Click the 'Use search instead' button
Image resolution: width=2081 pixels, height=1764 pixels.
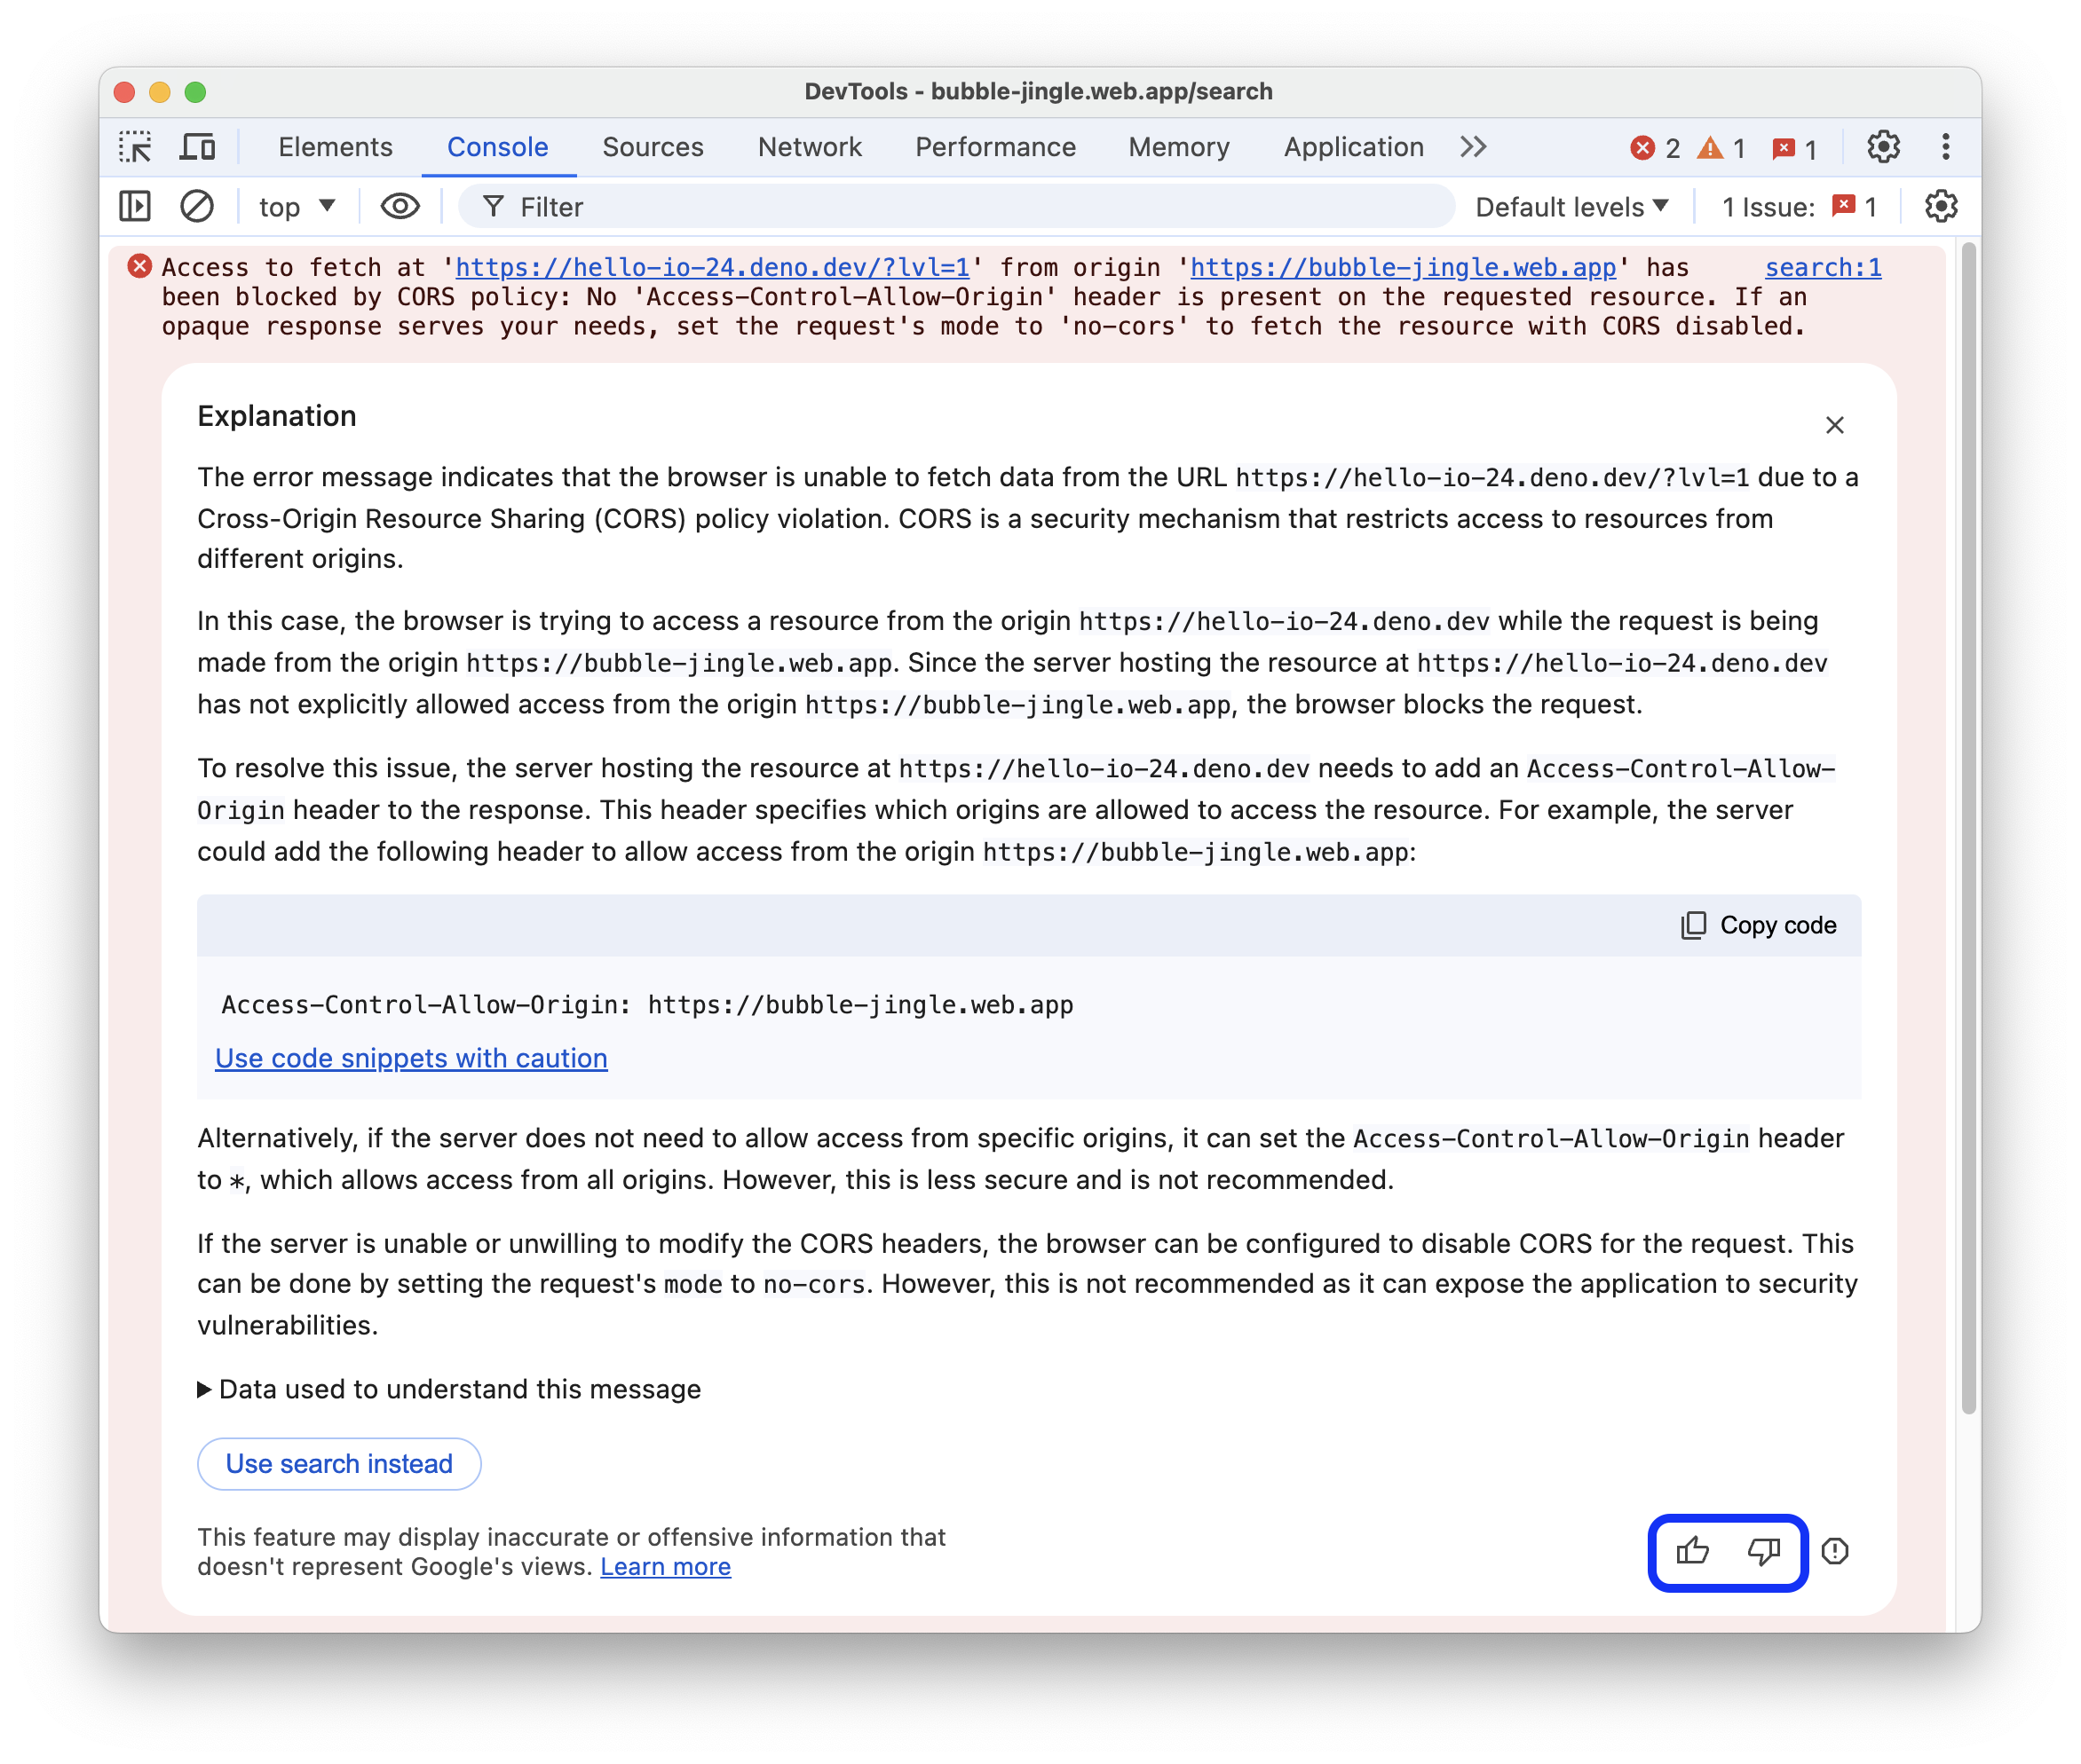point(339,1463)
